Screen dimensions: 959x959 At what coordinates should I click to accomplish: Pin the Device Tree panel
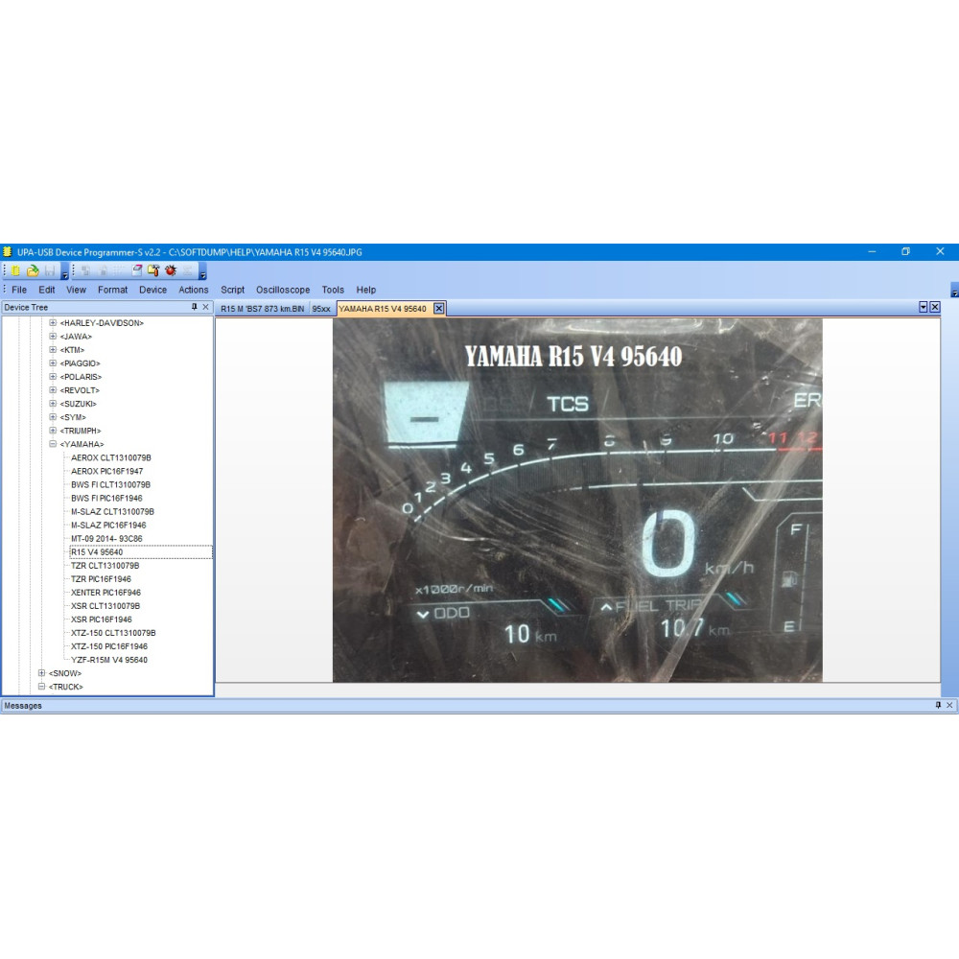click(x=195, y=307)
